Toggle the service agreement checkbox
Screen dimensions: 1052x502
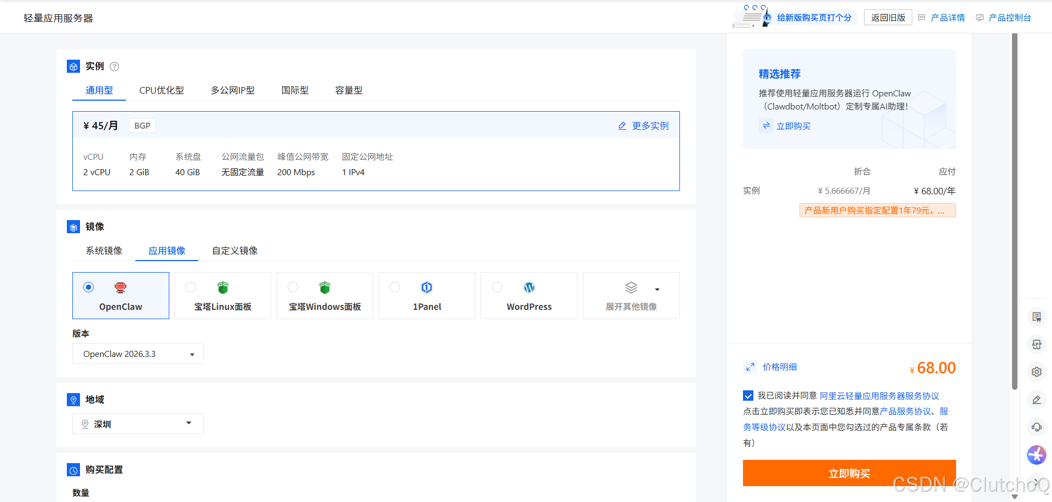(x=748, y=395)
